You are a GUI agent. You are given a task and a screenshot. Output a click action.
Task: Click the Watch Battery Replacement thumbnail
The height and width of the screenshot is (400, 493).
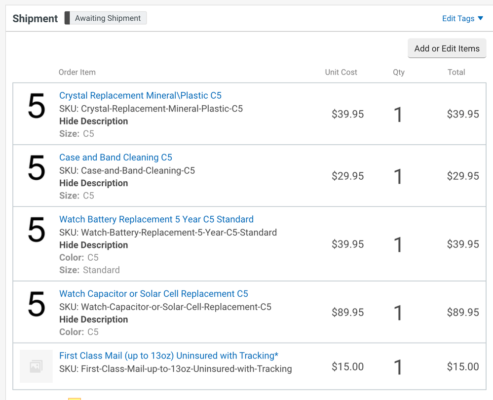click(x=37, y=231)
